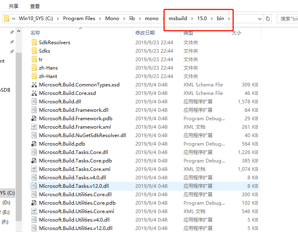298x232 pixels.
Task: Click Microsoft.Build.Utilities.Core.dll file icon
Action: 34,194
